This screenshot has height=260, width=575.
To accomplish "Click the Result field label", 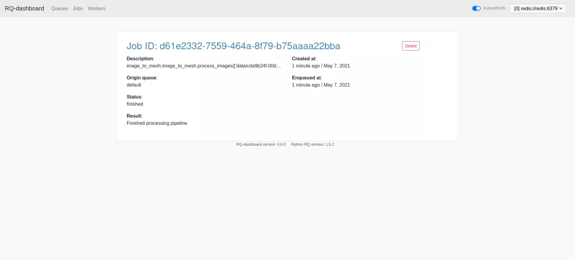I will pyautogui.click(x=134, y=116).
